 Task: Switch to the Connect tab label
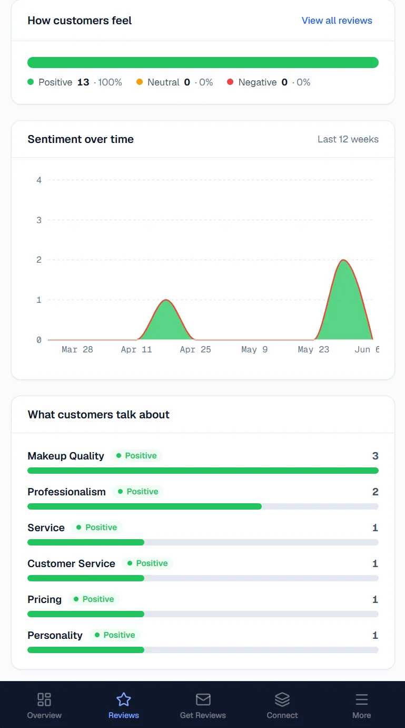pos(282,715)
